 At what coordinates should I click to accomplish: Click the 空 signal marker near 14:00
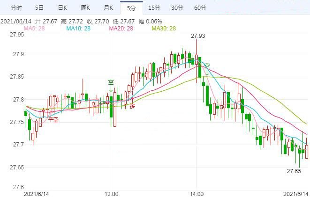(207, 66)
